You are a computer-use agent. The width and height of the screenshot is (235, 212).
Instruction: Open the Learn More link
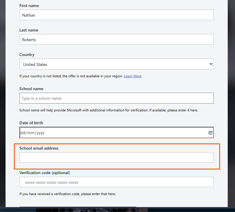(x=133, y=76)
